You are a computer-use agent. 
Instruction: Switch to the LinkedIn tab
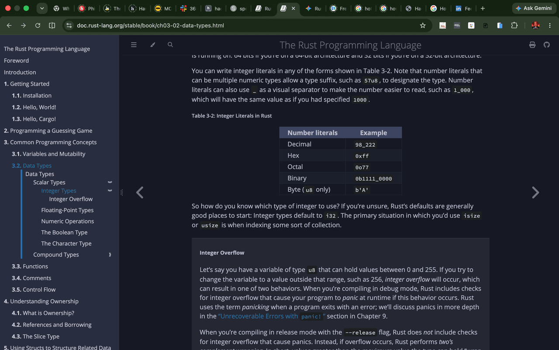tap(463, 8)
